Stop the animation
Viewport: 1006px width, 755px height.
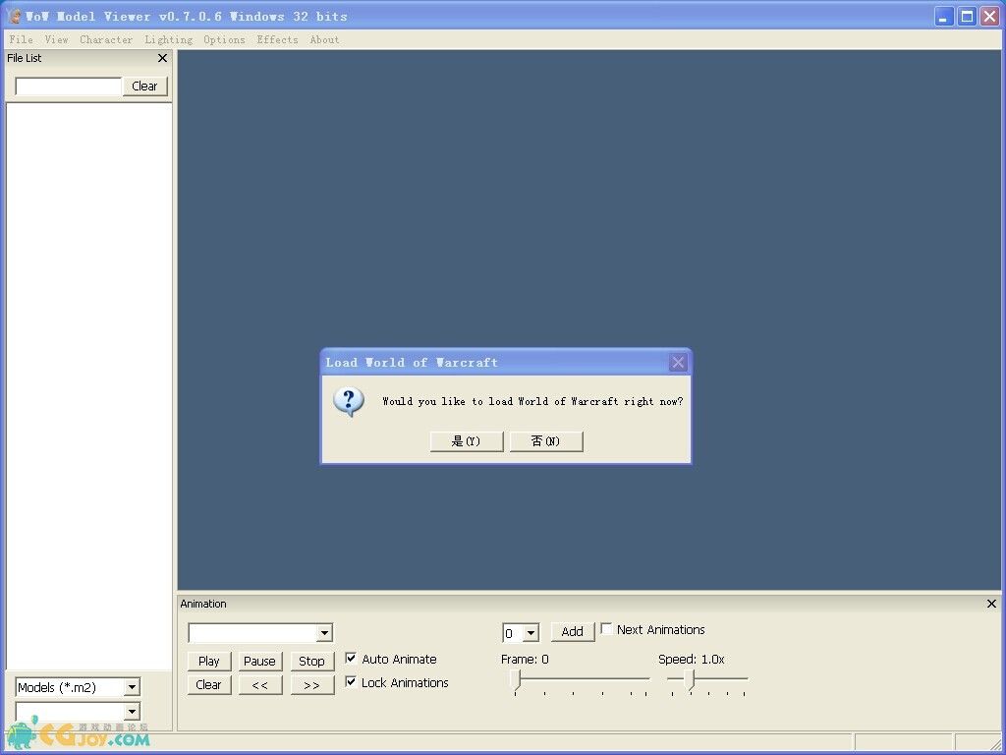[x=311, y=661]
